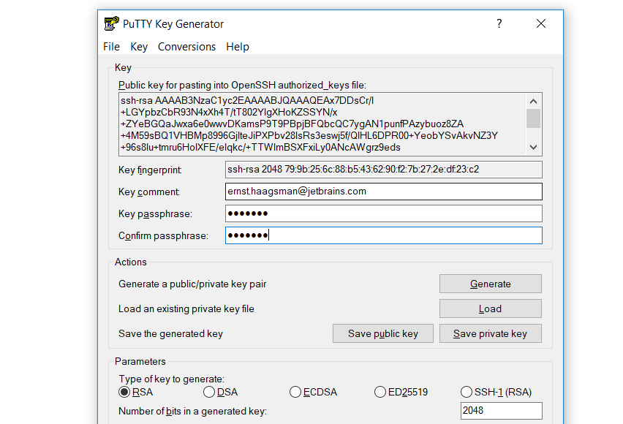Viewport: 623px width, 424px height.
Task: Click the Key passphrase field
Action: (383, 213)
